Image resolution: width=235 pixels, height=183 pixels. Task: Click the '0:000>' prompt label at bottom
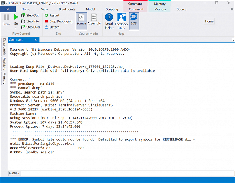coord(14,174)
